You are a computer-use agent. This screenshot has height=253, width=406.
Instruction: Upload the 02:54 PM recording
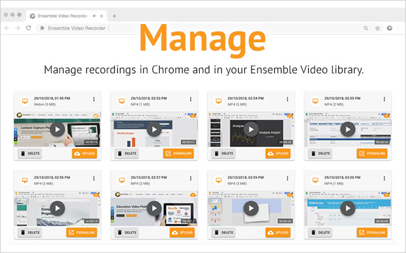click(x=278, y=154)
